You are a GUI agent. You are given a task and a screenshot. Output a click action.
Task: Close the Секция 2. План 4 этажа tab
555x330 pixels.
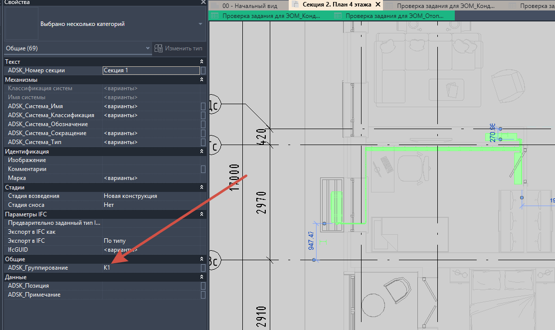click(x=378, y=4)
